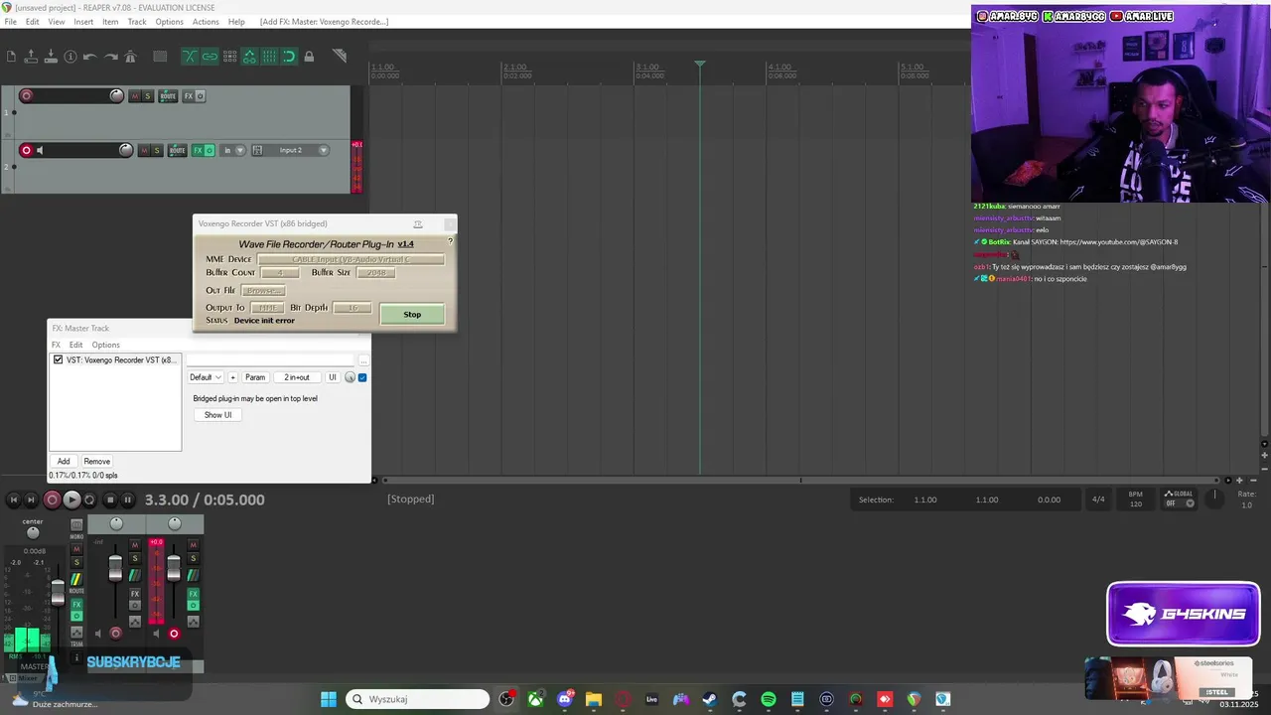Open track 1 ROUTE button
This screenshot has width=1271, height=715.
[x=168, y=96]
